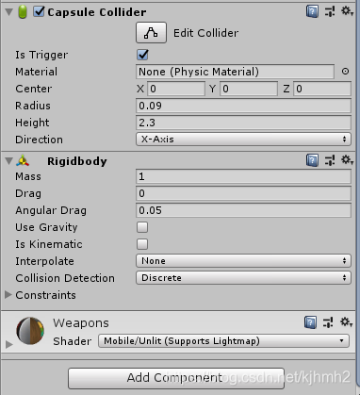Viewport: 360px width, 395px height.
Task: Click the Radius 0.09 field
Action: (x=243, y=106)
